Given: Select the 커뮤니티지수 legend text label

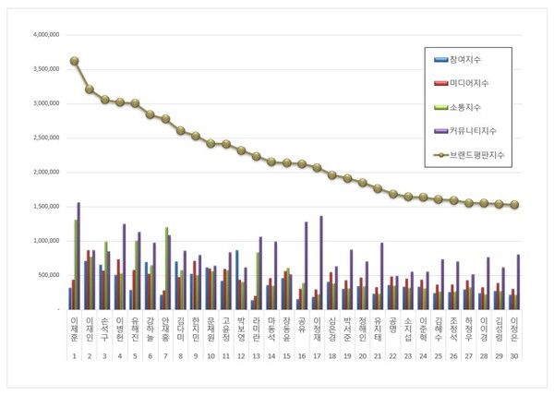Looking at the screenshot, I should pyautogui.click(x=480, y=132).
